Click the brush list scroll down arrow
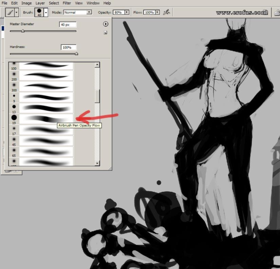Image resolution: width=280 pixels, height=269 pixels. [x=97, y=163]
